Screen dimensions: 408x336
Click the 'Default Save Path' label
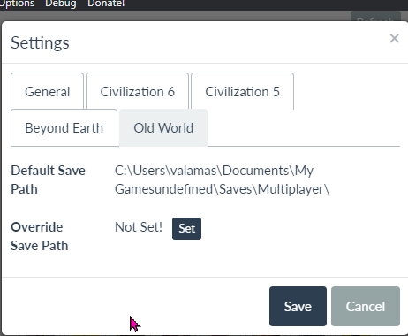tap(48, 179)
